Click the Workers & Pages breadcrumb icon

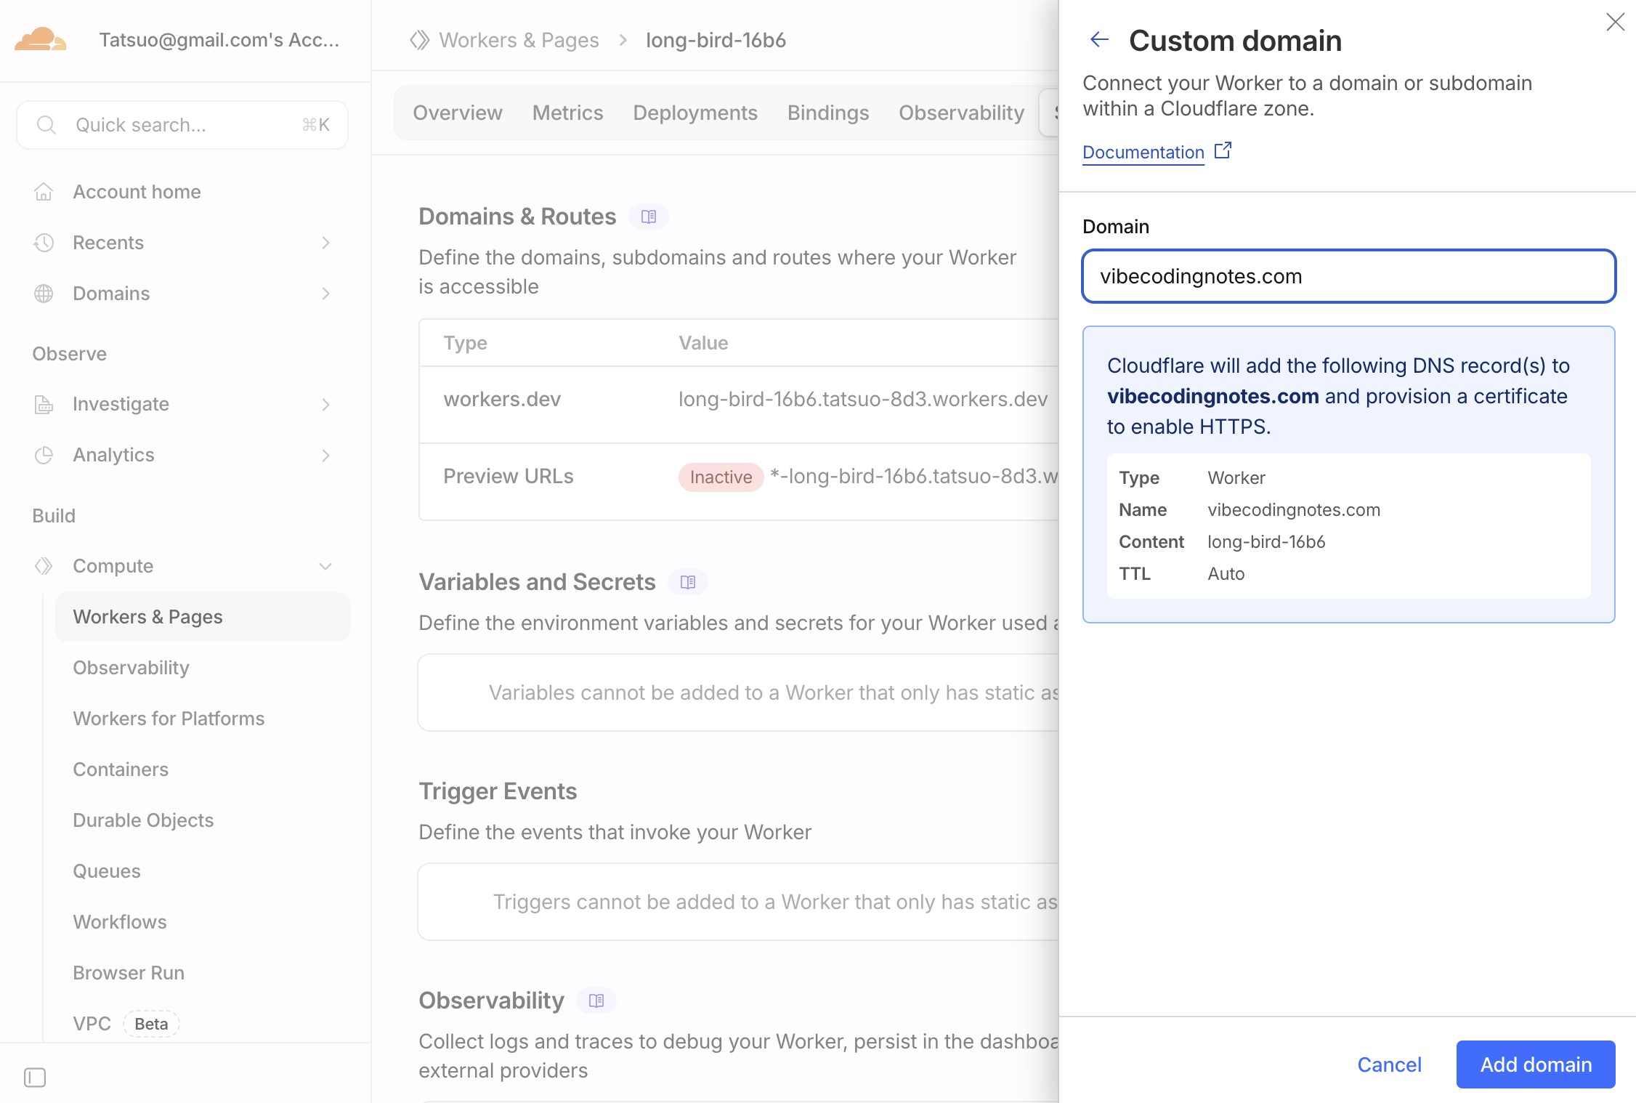click(420, 40)
